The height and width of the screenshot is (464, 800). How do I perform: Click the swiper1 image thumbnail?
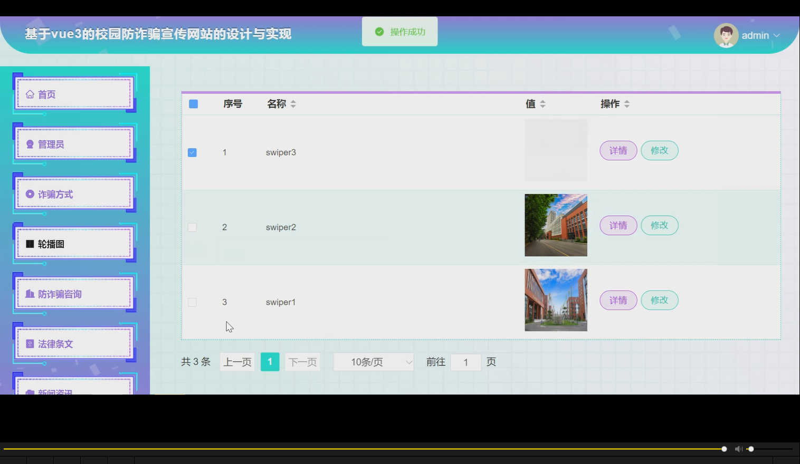pos(555,299)
